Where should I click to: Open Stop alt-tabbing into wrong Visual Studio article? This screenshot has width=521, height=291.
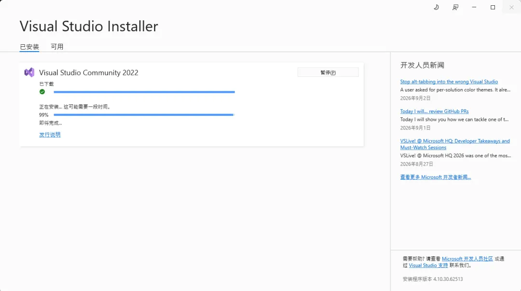pyautogui.click(x=449, y=82)
